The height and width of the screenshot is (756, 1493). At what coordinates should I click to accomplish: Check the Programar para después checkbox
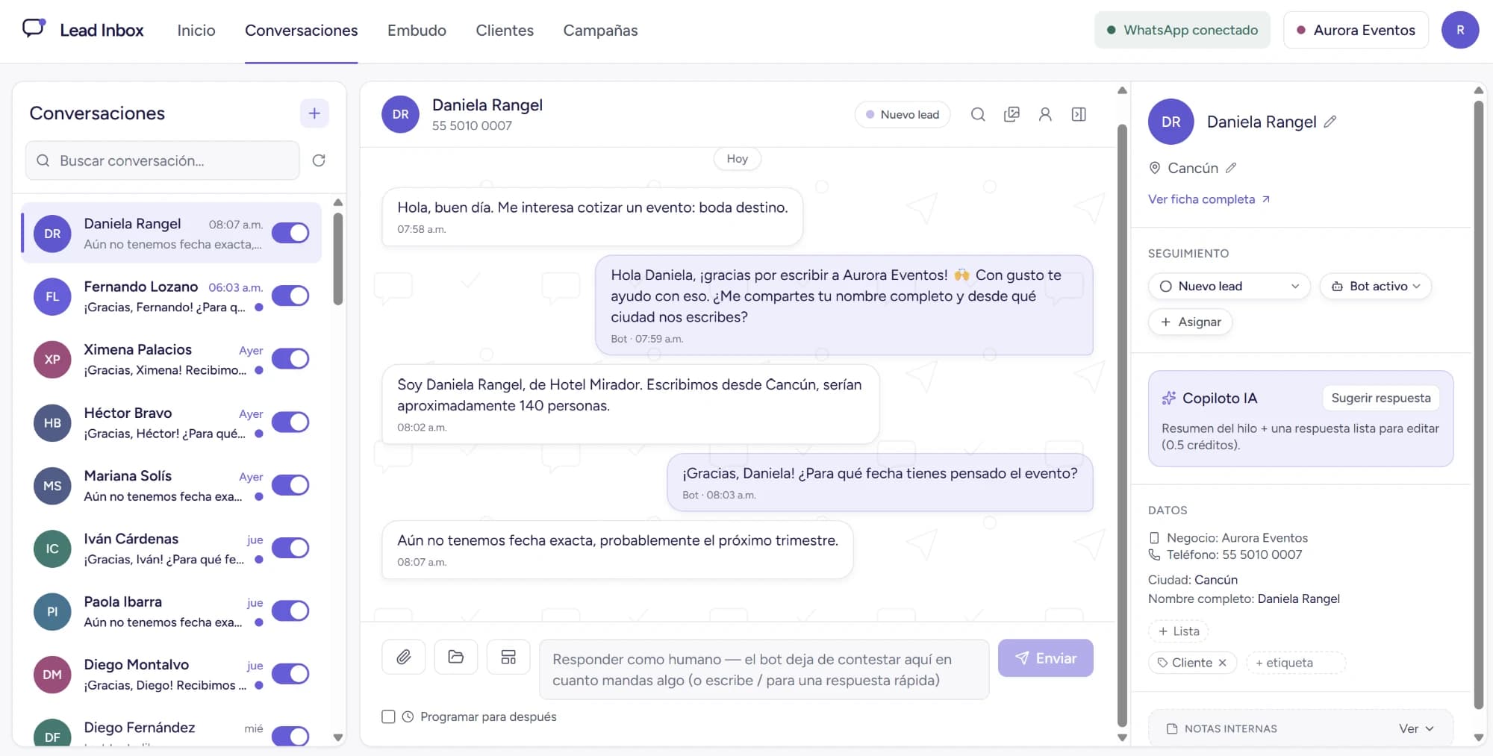pyautogui.click(x=388, y=716)
